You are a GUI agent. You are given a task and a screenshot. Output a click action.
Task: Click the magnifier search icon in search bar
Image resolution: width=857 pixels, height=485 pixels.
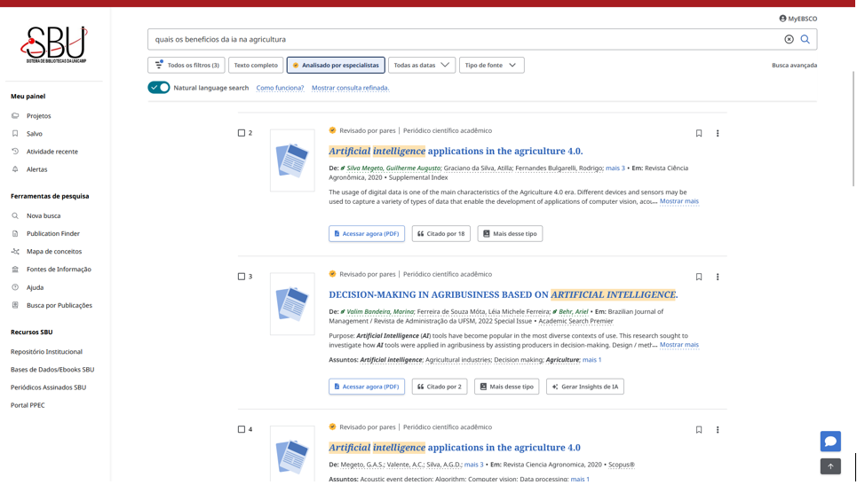pos(805,39)
